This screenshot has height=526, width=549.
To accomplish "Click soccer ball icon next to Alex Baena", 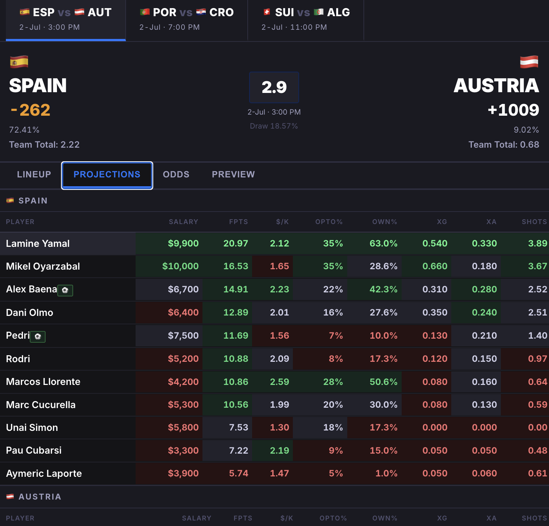I will pyautogui.click(x=65, y=290).
